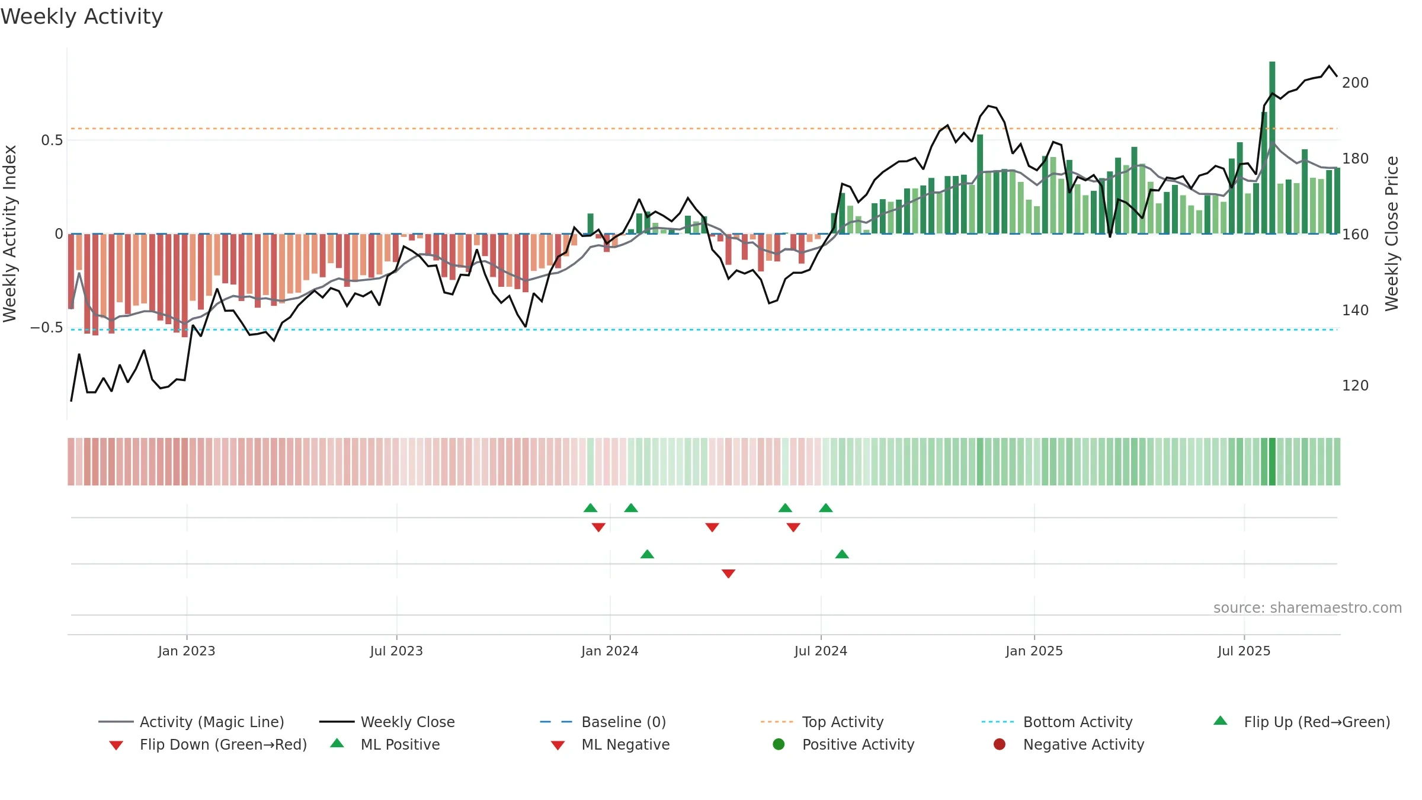Click the 140 tick on the price axis
Viewport: 1422px width, 800px height.
tap(1356, 311)
